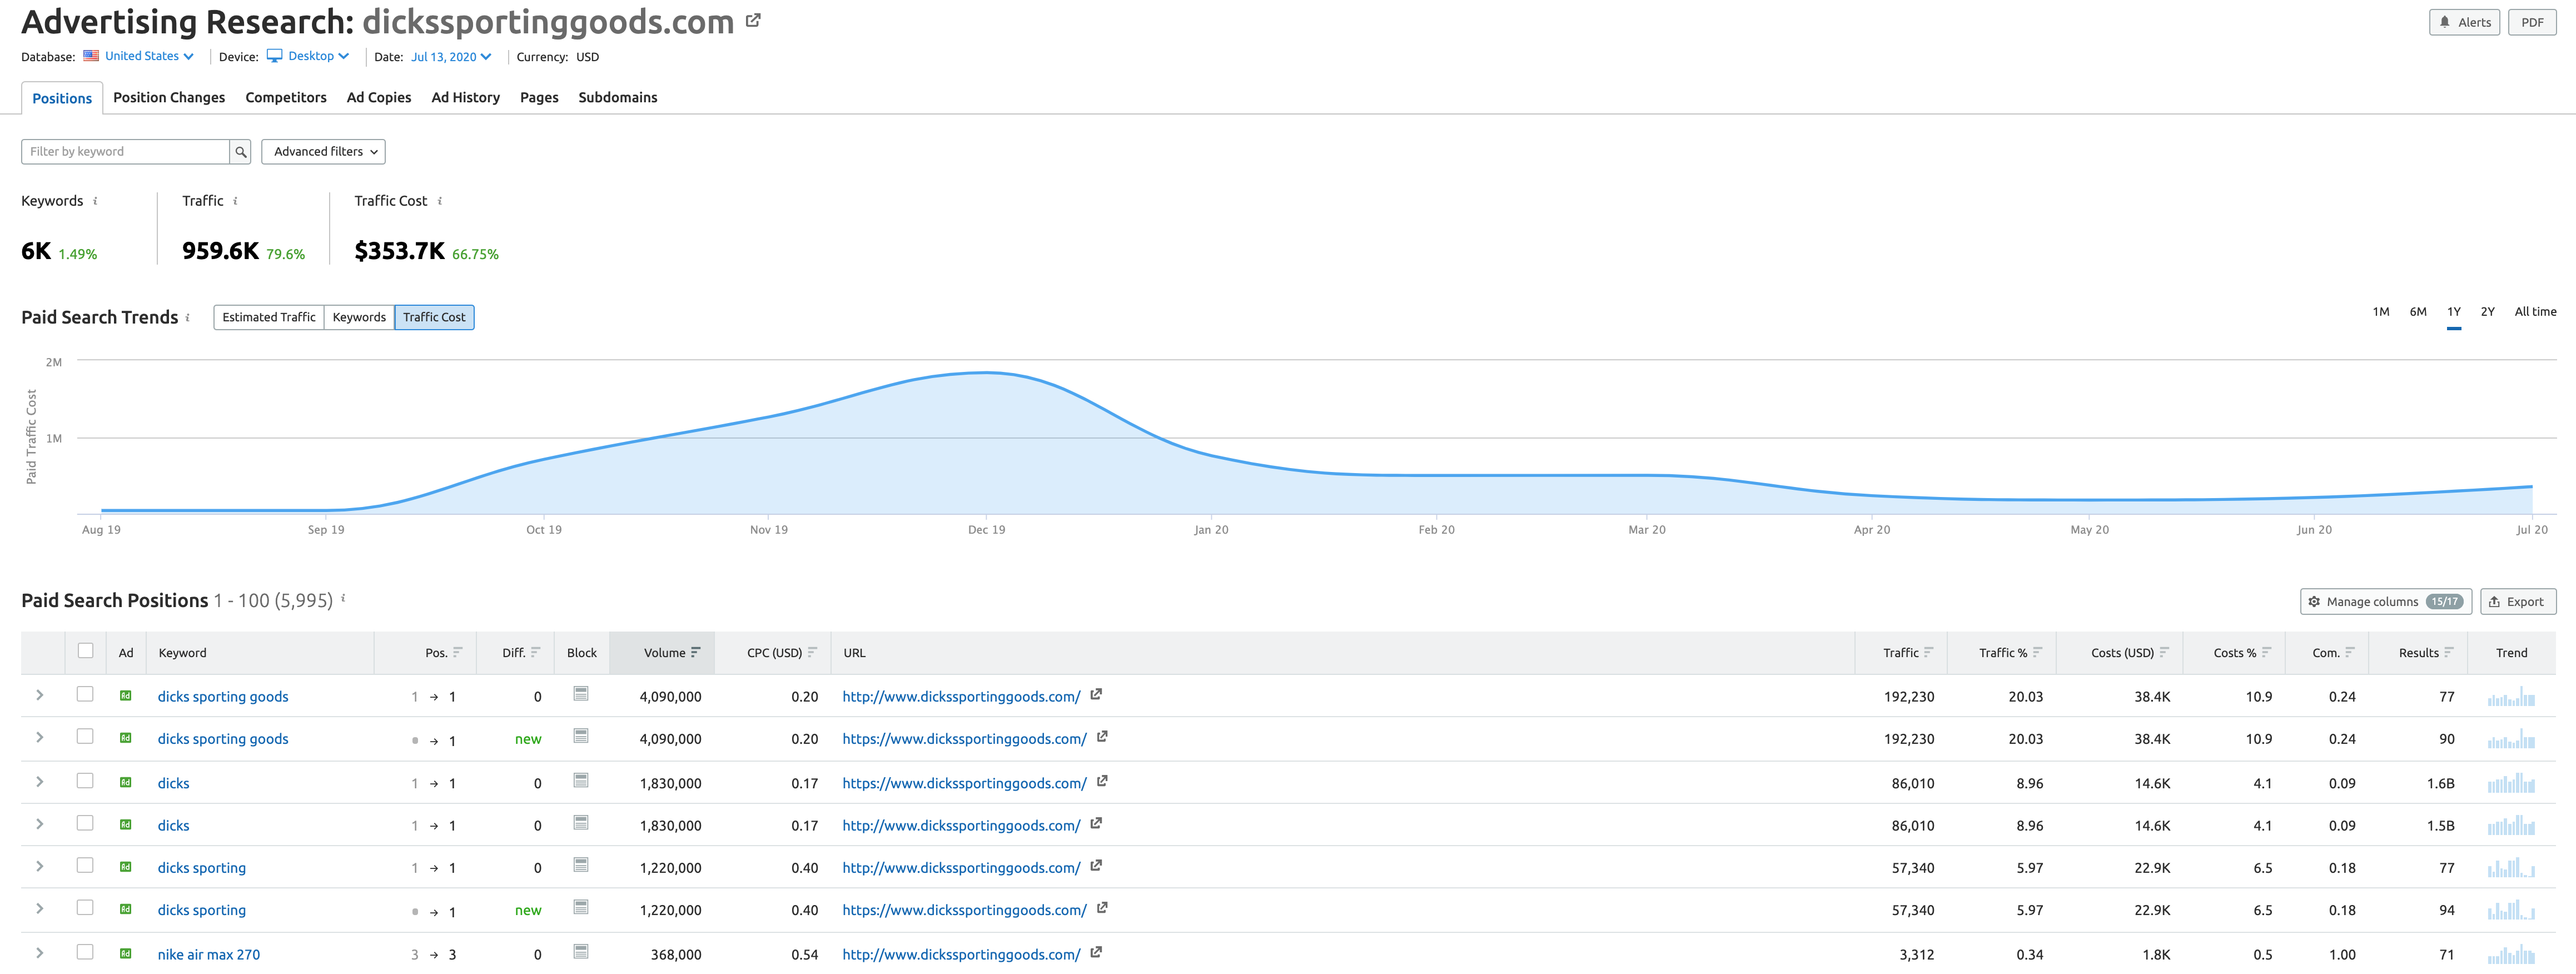
Task: Click Paid Search Positions info icon
Action: click(x=343, y=598)
